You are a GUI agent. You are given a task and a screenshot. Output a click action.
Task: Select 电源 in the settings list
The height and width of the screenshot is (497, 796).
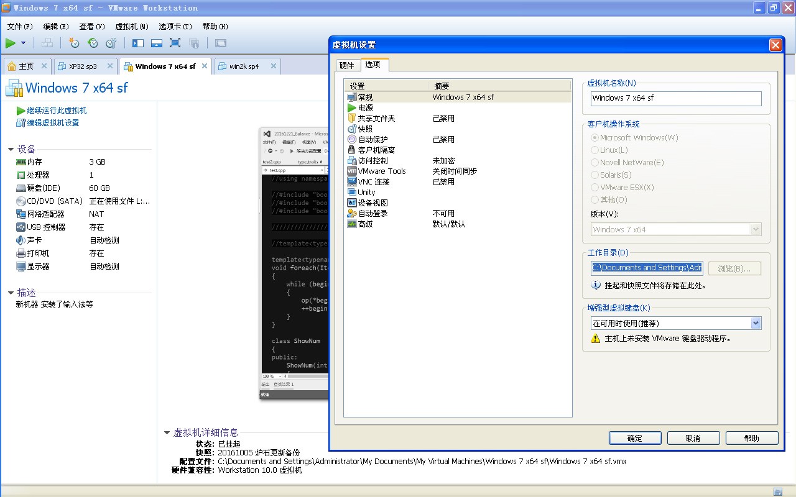click(x=458, y=108)
